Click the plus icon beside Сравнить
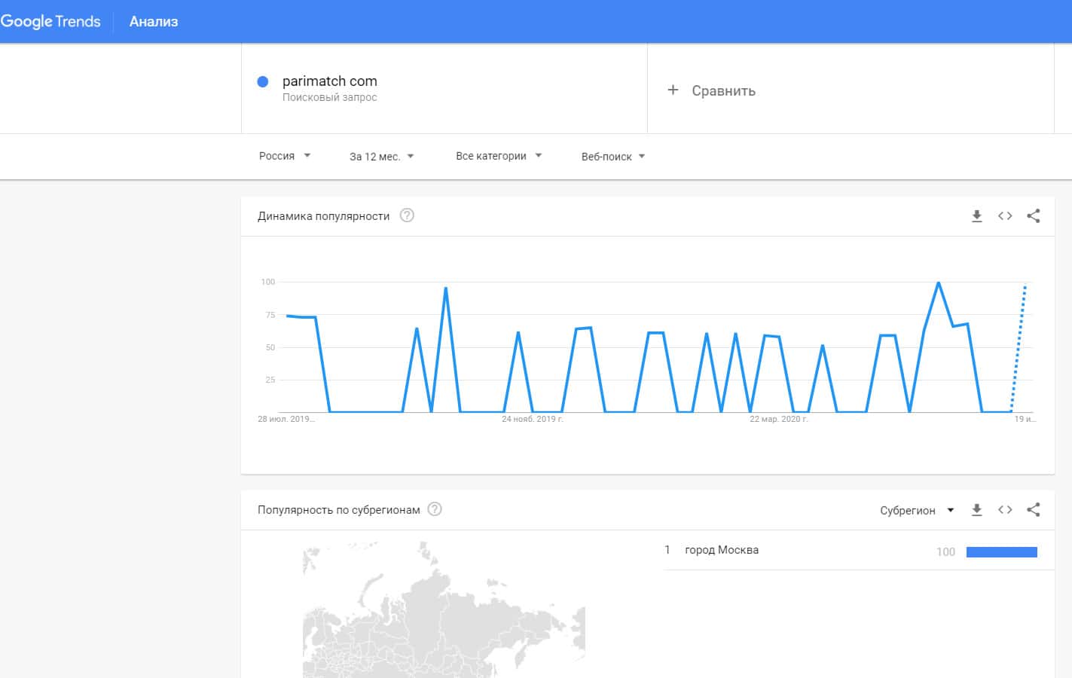This screenshot has width=1072, height=678. [673, 90]
